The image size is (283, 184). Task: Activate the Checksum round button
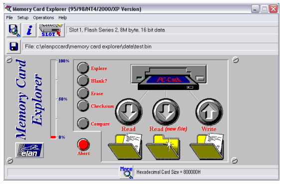click(x=83, y=105)
